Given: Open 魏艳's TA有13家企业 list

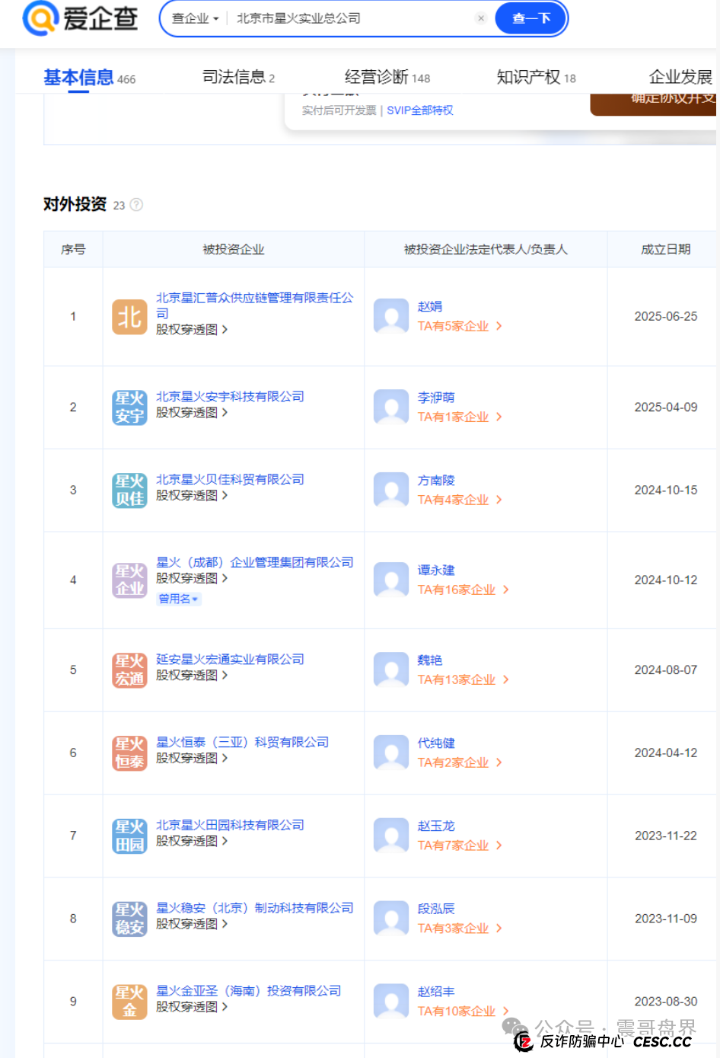Looking at the screenshot, I should [x=457, y=679].
